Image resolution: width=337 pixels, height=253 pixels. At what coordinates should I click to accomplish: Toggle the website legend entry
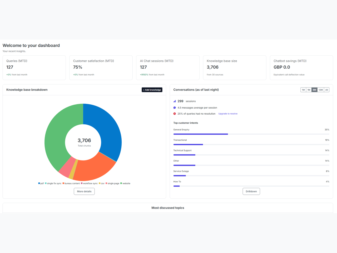tap(125, 183)
